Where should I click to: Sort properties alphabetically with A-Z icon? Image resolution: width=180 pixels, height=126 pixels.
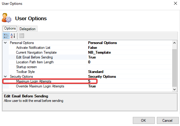click(13, 36)
